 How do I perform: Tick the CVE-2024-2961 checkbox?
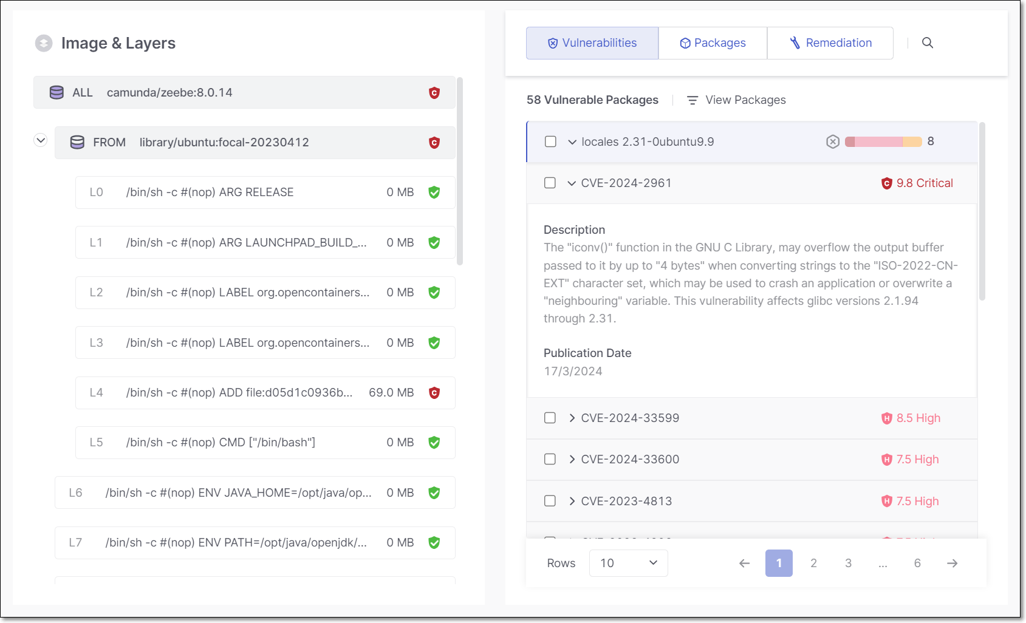(x=550, y=183)
